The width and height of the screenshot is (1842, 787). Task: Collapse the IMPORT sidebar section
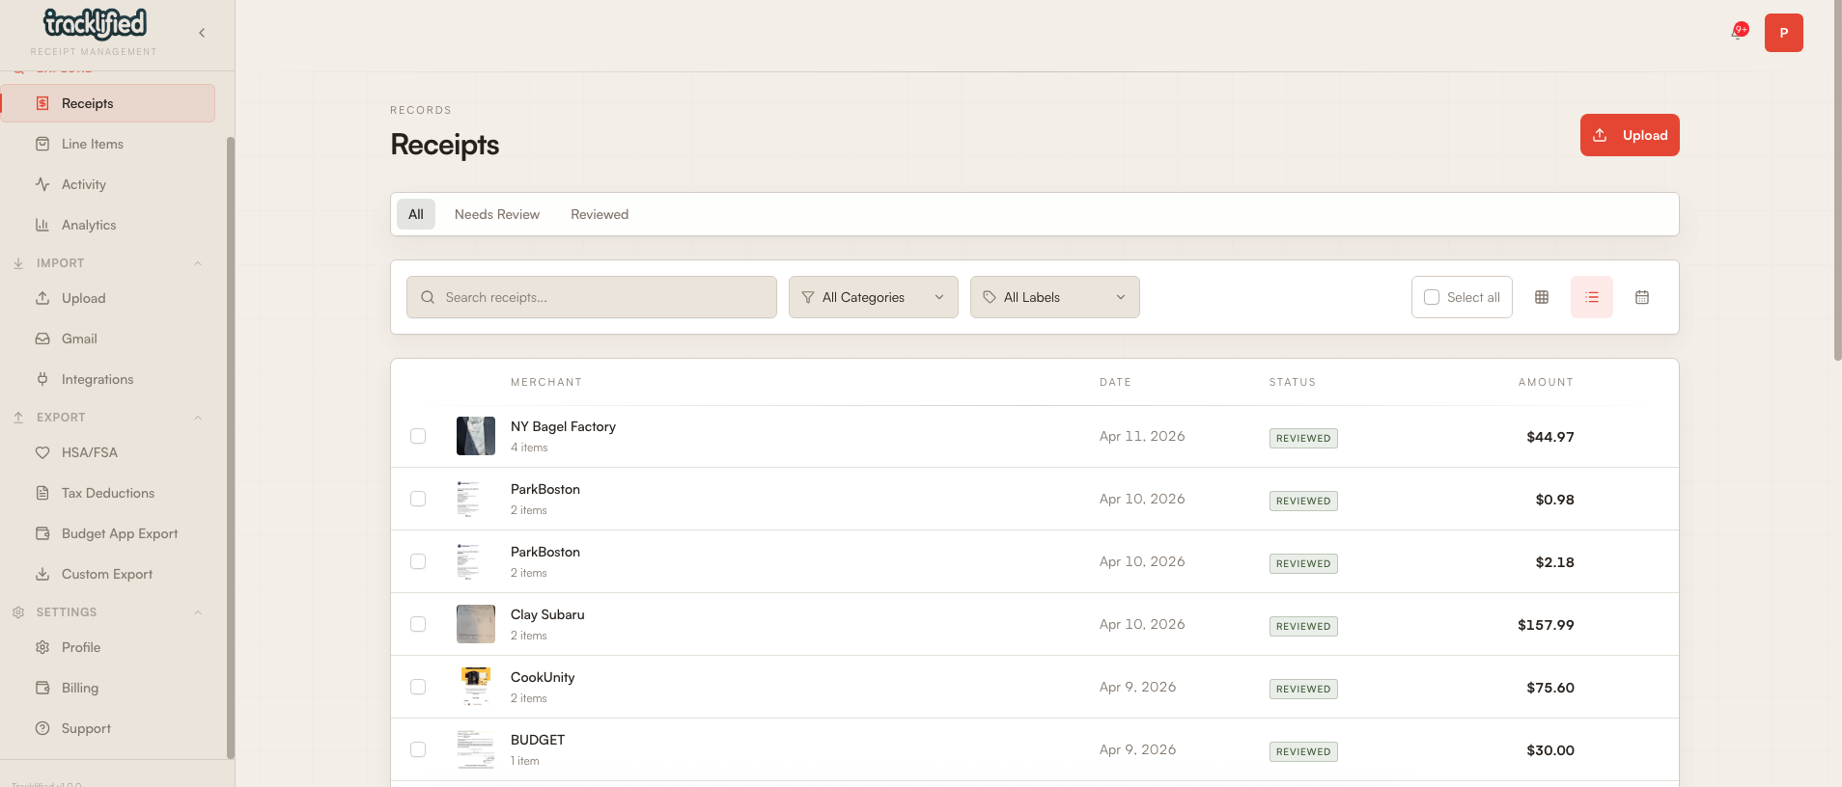point(198,263)
